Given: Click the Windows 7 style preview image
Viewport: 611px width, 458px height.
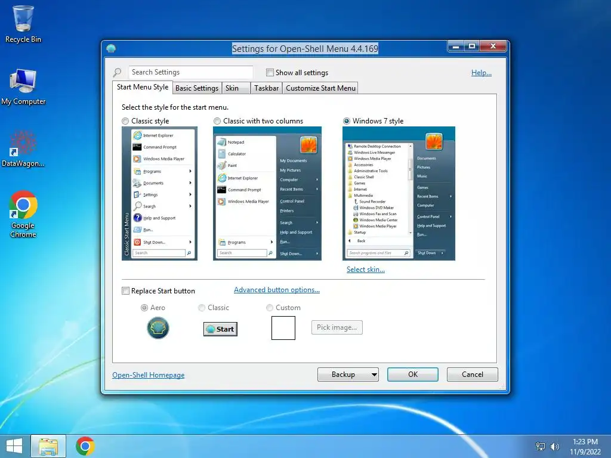Looking at the screenshot, I should coord(399,194).
